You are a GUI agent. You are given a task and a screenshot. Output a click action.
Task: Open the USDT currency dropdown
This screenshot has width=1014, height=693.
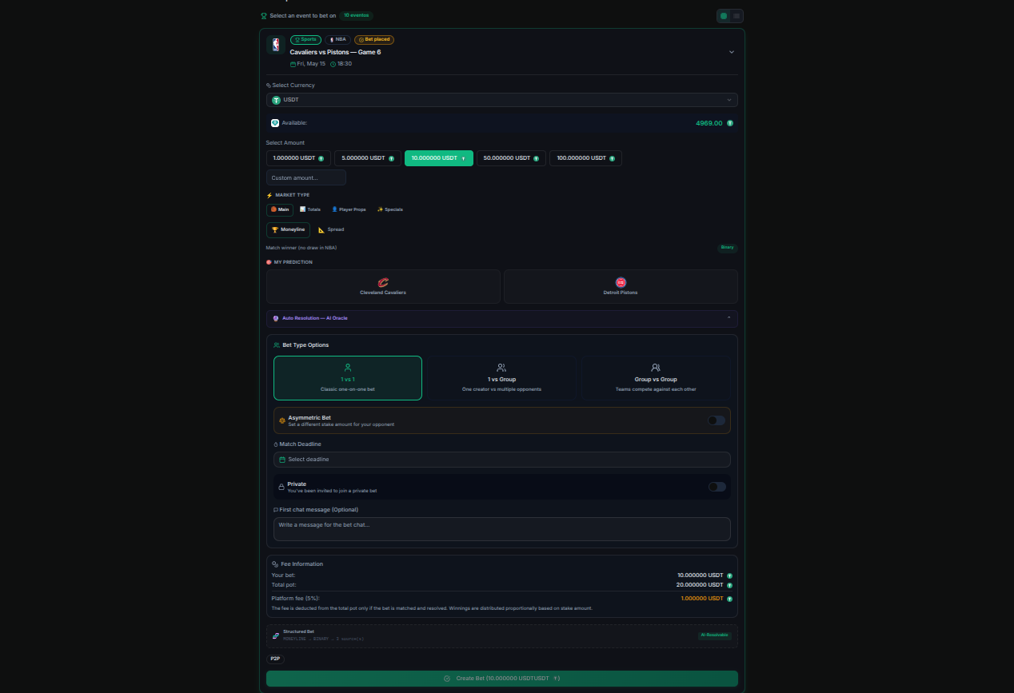click(502, 100)
